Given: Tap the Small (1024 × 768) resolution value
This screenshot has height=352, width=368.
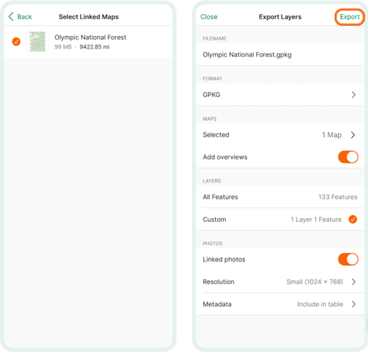Looking at the screenshot, I should (x=314, y=282).
